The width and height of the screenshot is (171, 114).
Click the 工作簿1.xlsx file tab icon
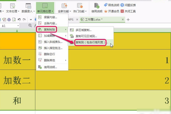click(x=82, y=20)
